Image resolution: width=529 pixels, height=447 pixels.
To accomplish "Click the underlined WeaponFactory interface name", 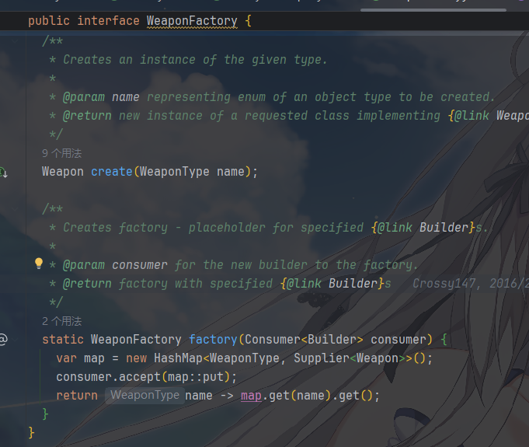I will click(x=192, y=21).
